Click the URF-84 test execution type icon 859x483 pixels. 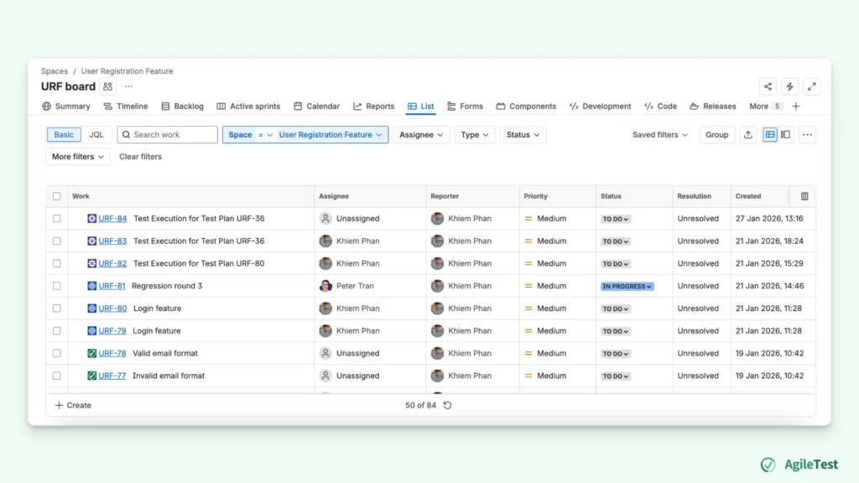click(x=92, y=219)
